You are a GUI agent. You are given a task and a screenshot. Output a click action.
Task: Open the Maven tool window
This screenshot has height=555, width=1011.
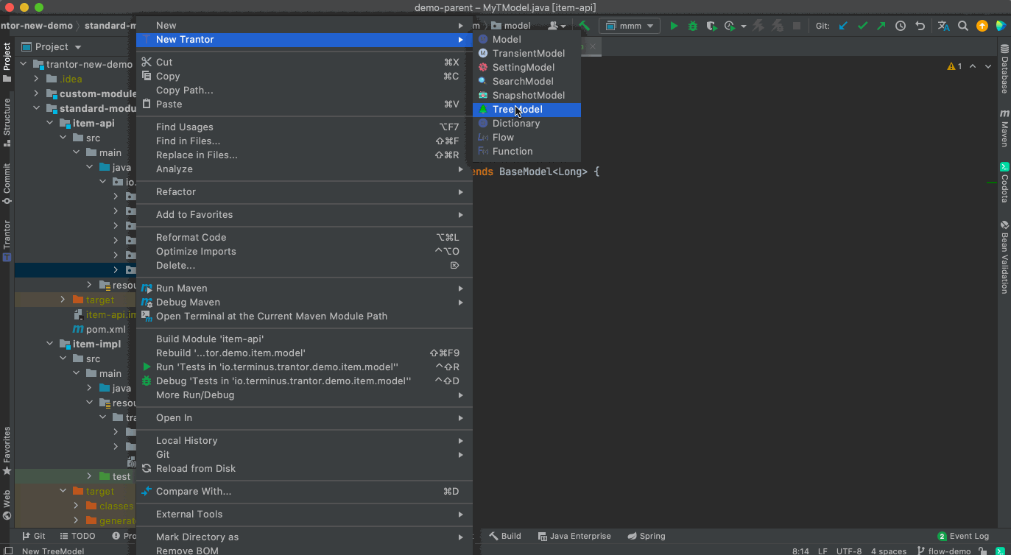click(1004, 129)
